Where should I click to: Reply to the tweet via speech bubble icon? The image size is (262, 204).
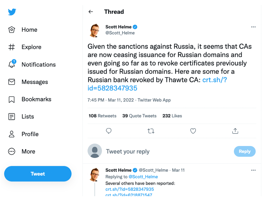[x=109, y=131]
